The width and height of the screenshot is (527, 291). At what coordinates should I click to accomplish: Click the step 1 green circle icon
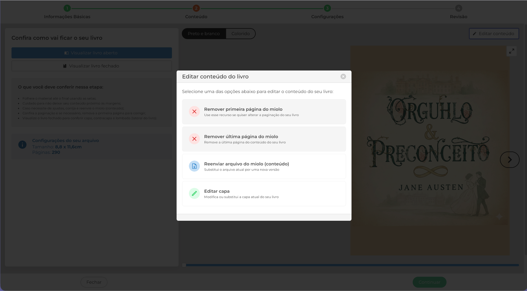click(67, 8)
